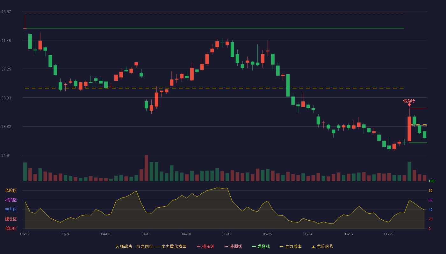This screenshot has width=446, height=254.
Task: Toggle the 主力成本 legend item
Action: click(x=291, y=246)
